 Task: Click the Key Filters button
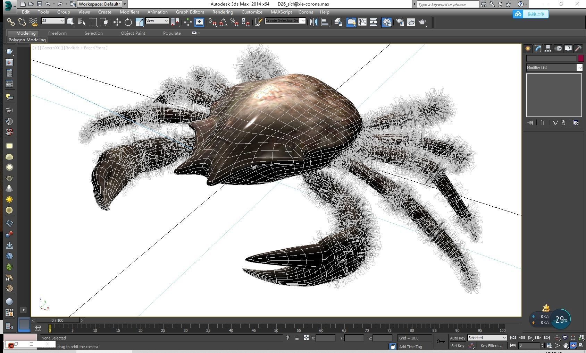pyautogui.click(x=491, y=346)
